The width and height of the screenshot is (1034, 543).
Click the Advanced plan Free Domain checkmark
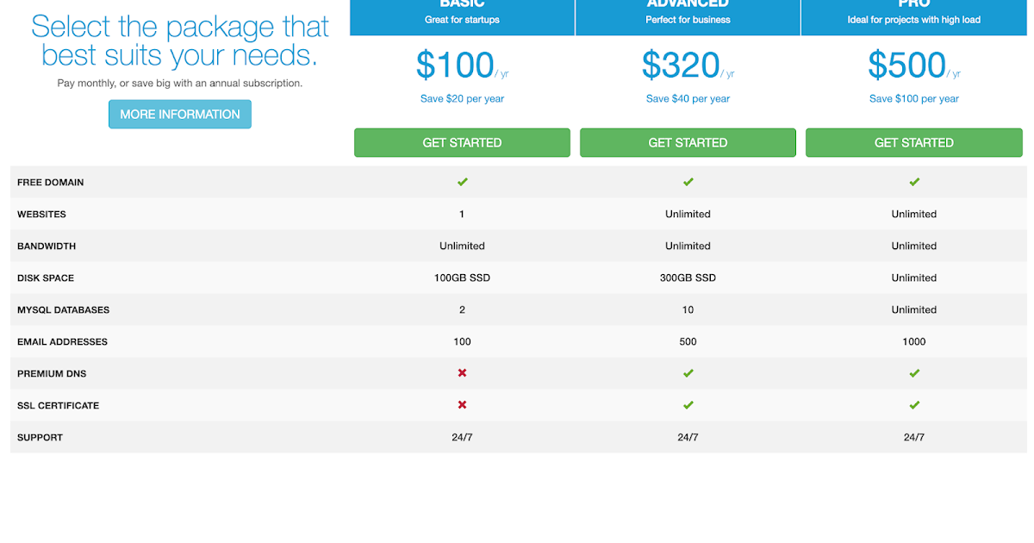coord(688,182)
